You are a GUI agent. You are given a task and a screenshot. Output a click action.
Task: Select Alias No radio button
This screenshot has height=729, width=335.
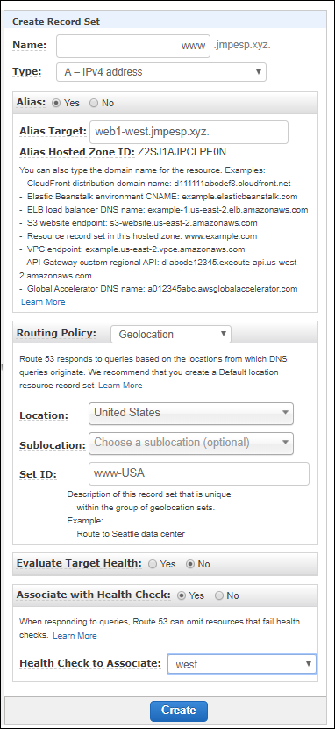94,103
